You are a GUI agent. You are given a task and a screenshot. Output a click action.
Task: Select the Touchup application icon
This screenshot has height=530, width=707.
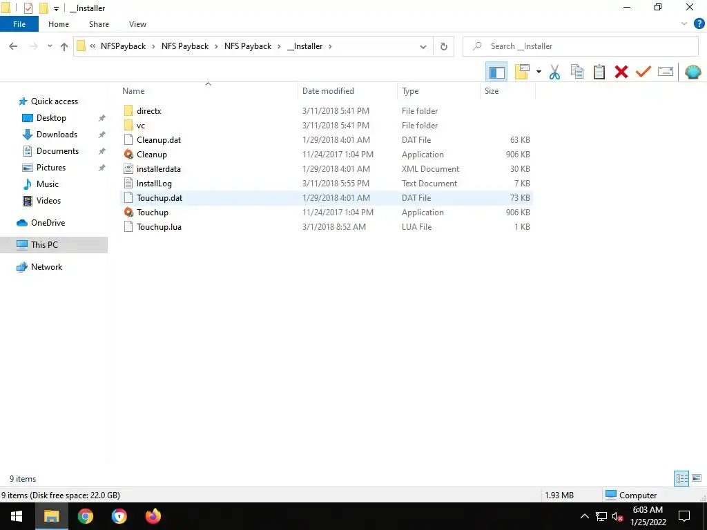(128, 213)
